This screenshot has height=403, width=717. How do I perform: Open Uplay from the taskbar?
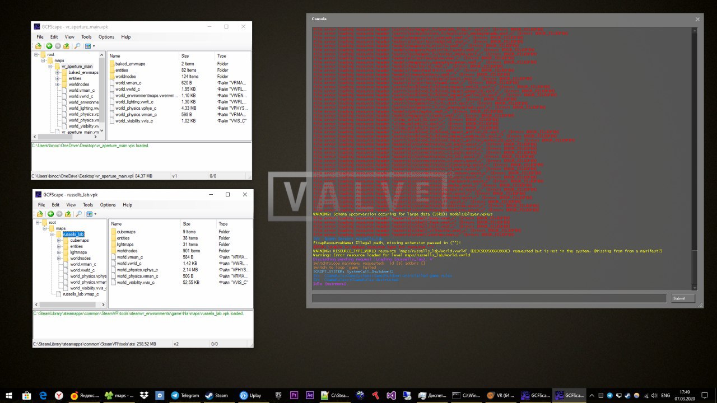pos(252,395)
